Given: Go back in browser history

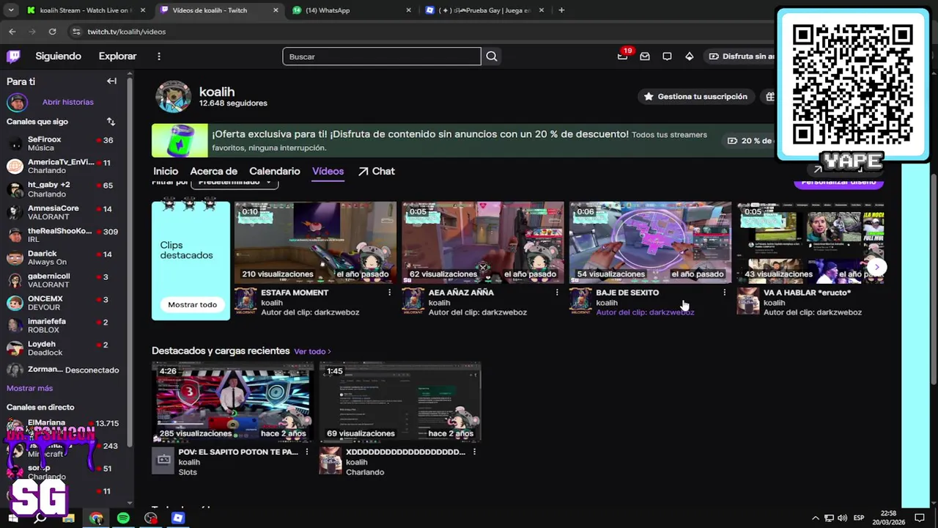Looking at the screenshot, I should click(x=12, y=32).
